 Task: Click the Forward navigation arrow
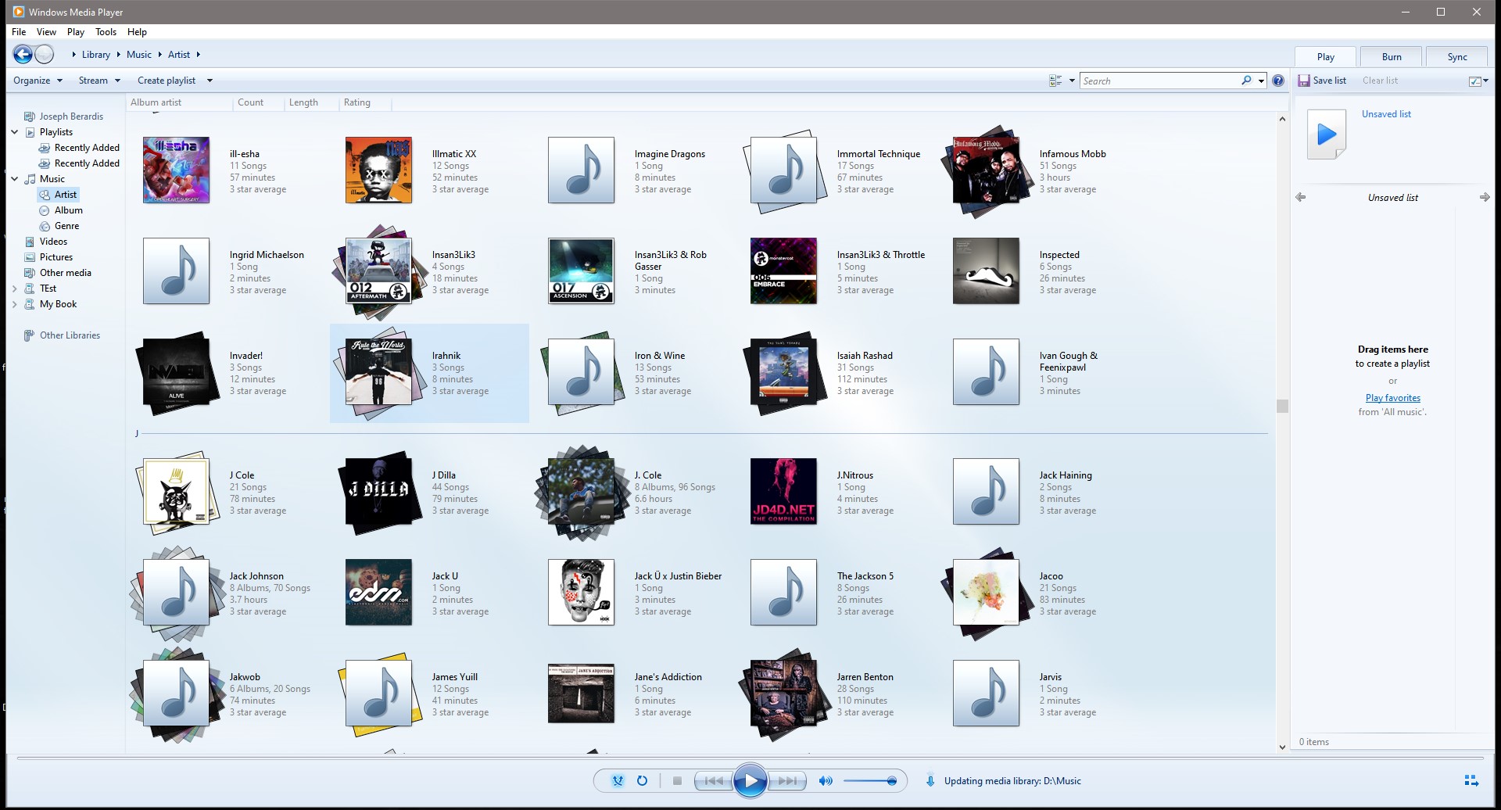click(45, 54)
